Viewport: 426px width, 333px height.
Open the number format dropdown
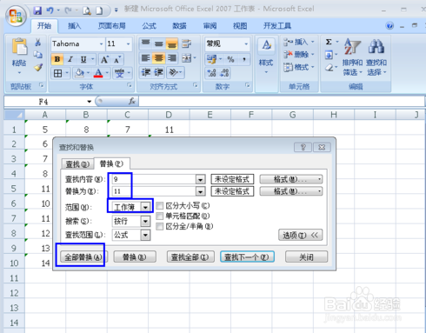(246, 44)
